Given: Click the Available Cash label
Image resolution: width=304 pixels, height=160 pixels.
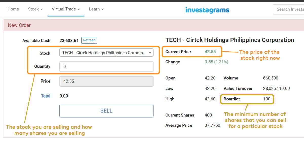Looking at the screenshot, I should click(36, 41).
